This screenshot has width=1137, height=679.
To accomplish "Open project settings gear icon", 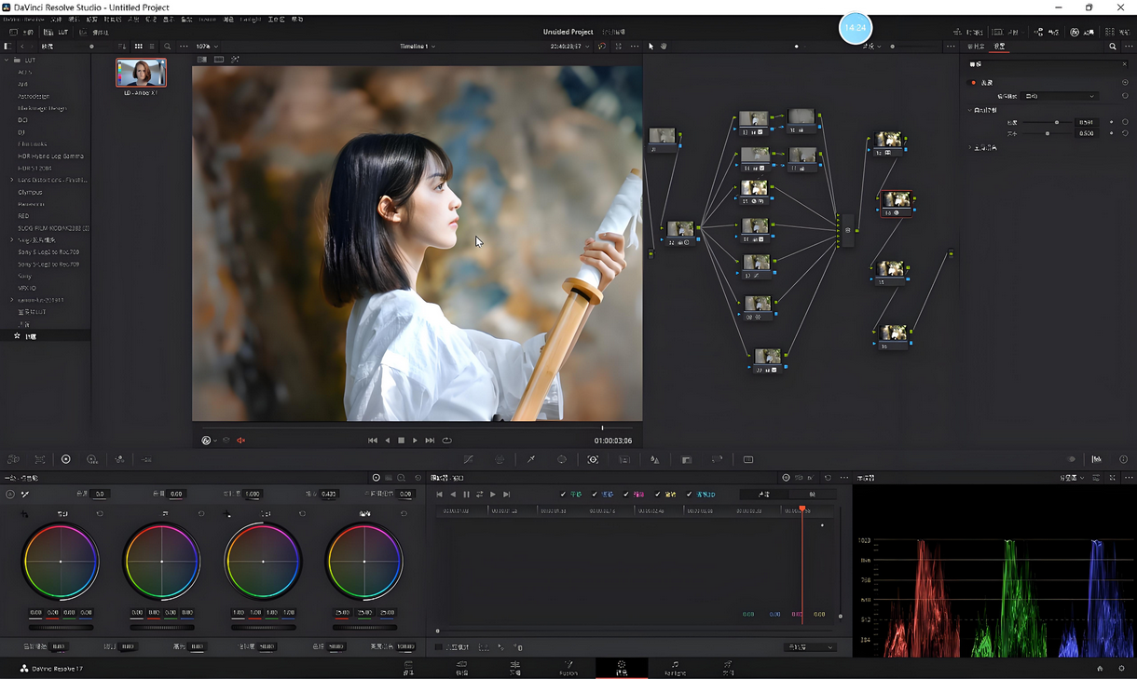I will (x=1121, y=668).
